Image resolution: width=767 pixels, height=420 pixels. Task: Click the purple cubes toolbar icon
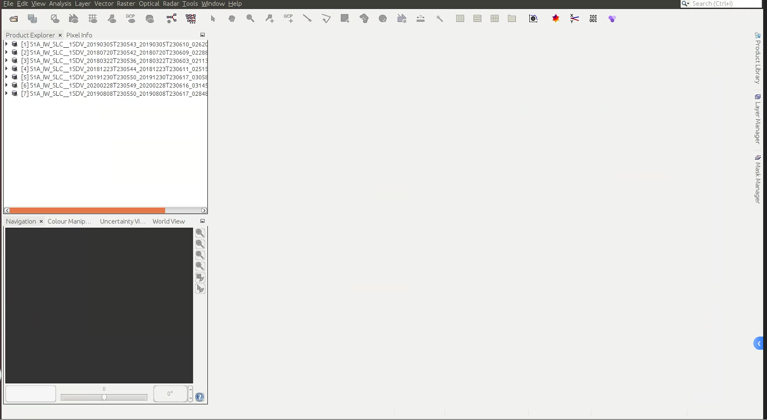click(x=612, y=19)
